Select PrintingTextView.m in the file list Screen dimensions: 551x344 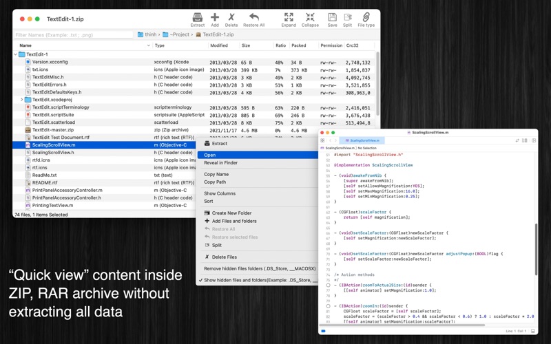click(x=104, y=205)
